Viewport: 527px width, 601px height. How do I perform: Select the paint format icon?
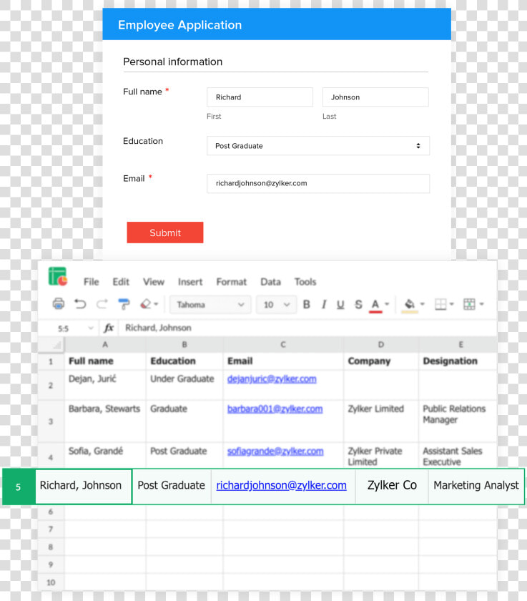[124, 304]
